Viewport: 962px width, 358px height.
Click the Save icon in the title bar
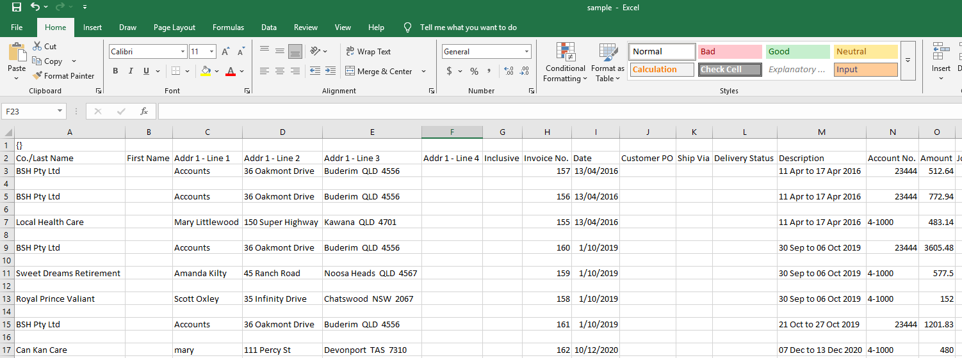click(17, 7)
